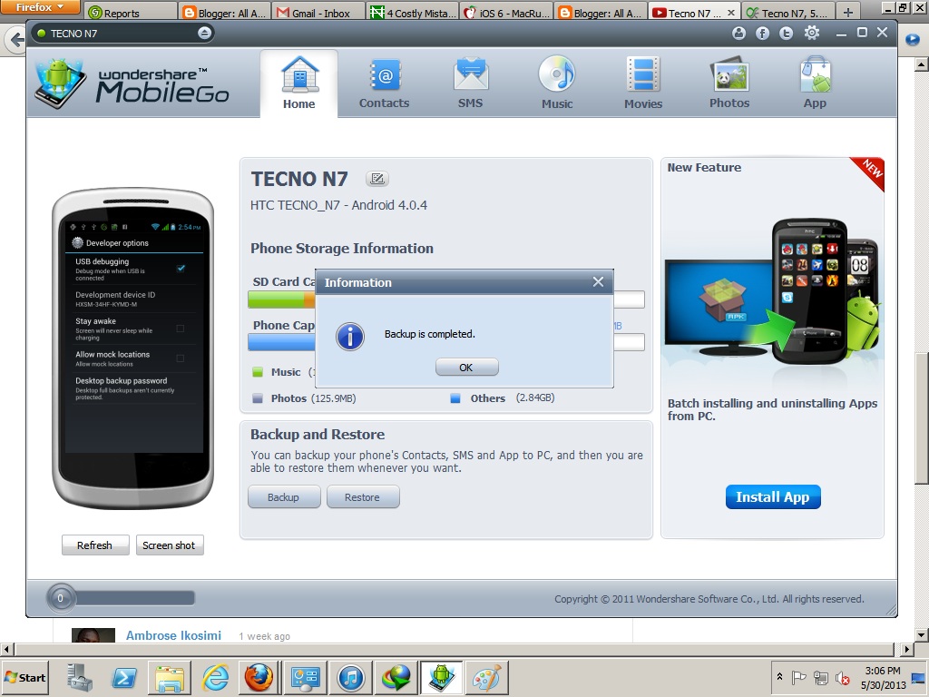
Task: Open the Music disc icon
Action: tap(556, 74)
